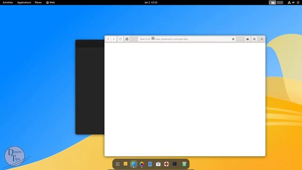Open the Help lifebuoy icon in dock
Image resolution: width=302 pixels, height=170 pixels.
[167, 164]
